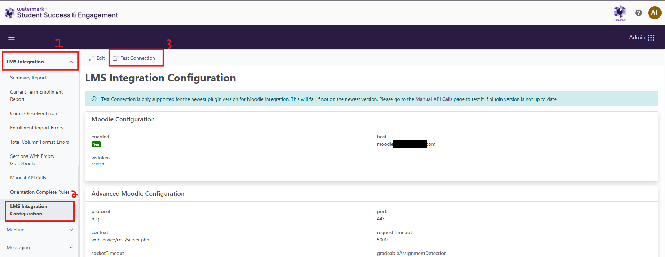
Task: Select Total Column Format Errors
Action: pyautogui.click(x=39, y=142)
